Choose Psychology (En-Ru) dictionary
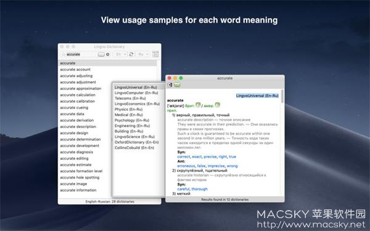370x231 pixels. 132,120
